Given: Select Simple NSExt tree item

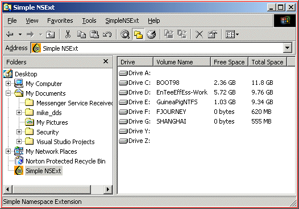Looking at the screenshot, I should [43, 171].
